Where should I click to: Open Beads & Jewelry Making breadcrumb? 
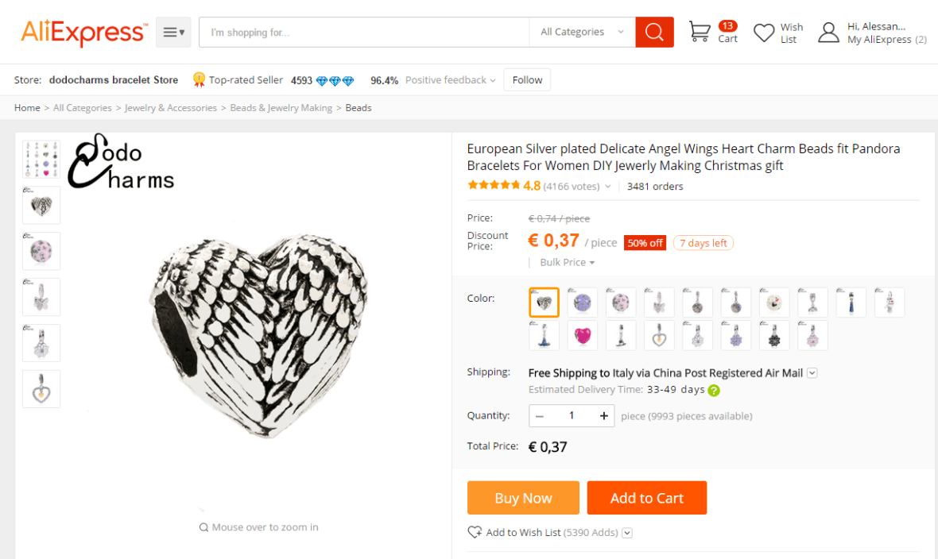click(281, 108)
